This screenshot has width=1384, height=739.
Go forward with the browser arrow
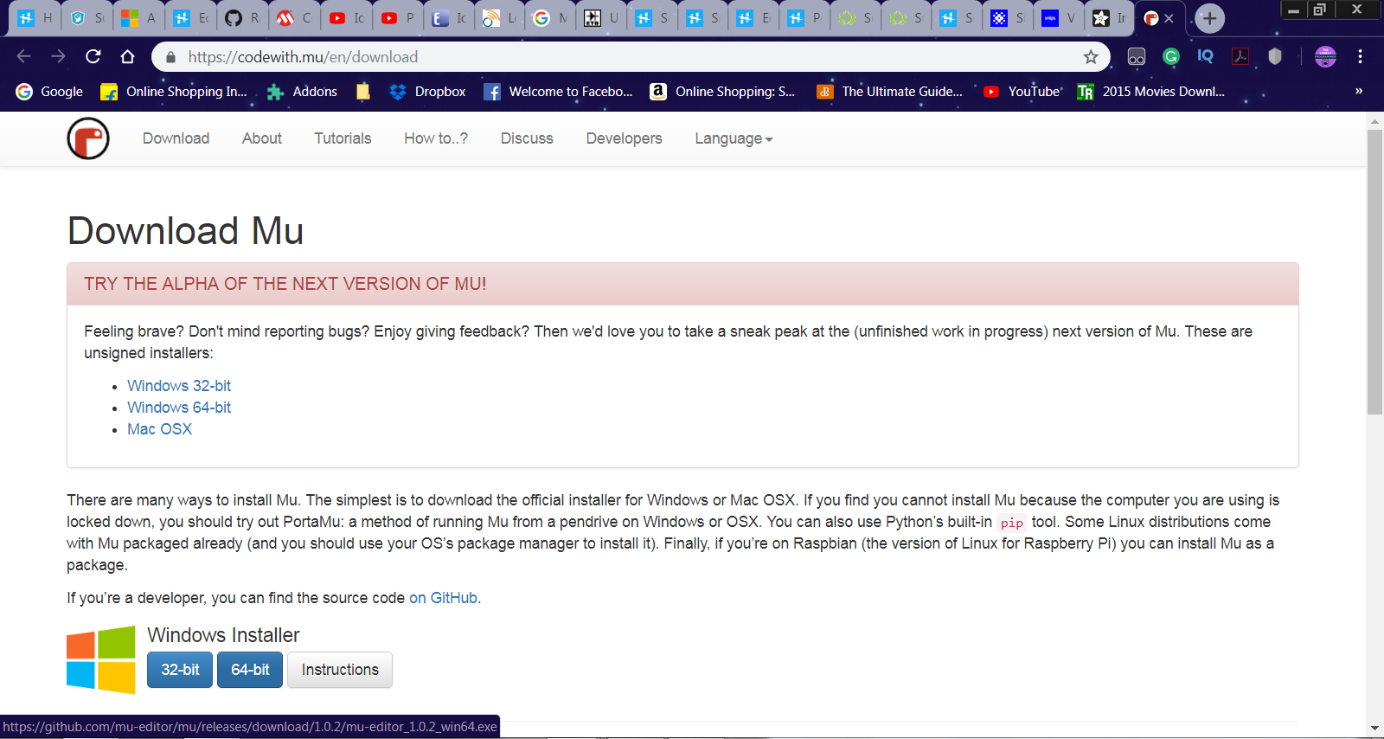pos(58,56)
